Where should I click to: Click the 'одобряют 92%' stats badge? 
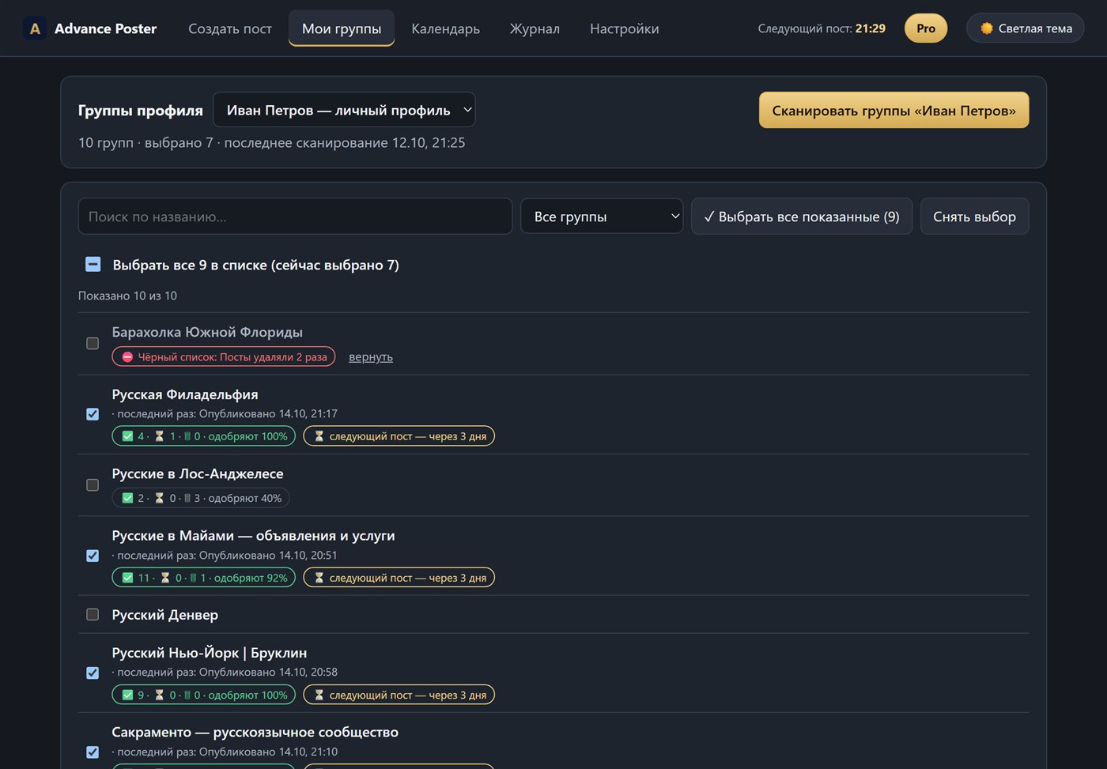point(204,578)
